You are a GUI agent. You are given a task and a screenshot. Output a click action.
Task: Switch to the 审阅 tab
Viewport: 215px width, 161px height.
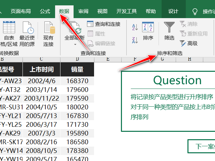pyautogui.click(x=83, y=11)
